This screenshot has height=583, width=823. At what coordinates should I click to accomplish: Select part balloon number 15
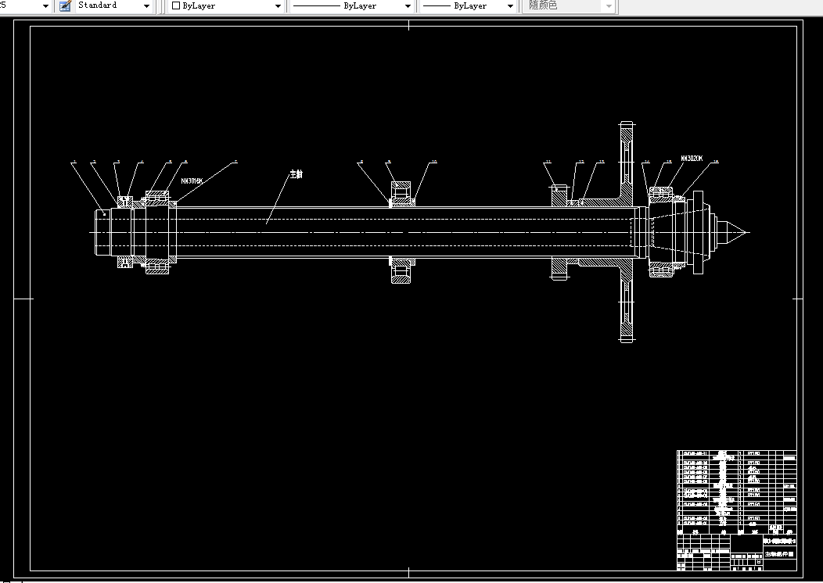pos(669,162)
